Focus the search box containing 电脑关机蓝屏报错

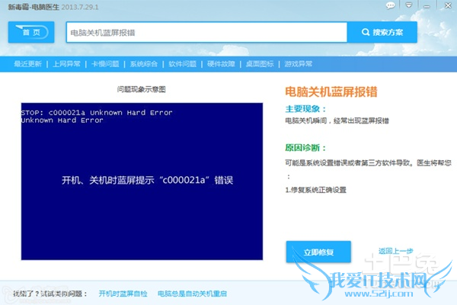(206, 32)
